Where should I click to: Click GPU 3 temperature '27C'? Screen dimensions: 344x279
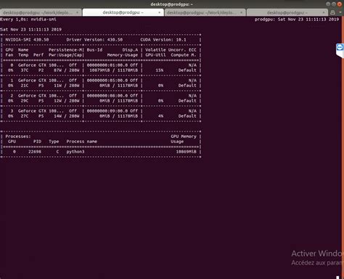coord(25,116)
